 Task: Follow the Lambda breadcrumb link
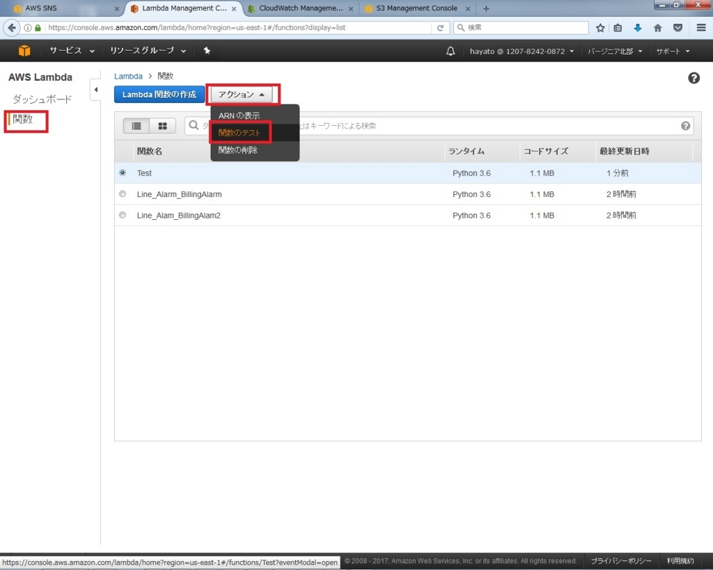click(x=128, y=77)
